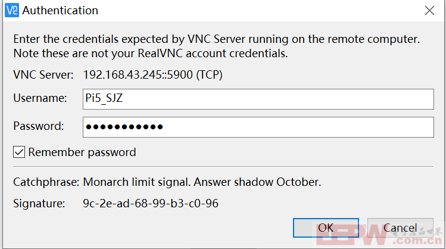Click the catchphrase 'Monarch limit signal' text
The width and height of the screenshot is (446, 249).
(x=136, y=182)
